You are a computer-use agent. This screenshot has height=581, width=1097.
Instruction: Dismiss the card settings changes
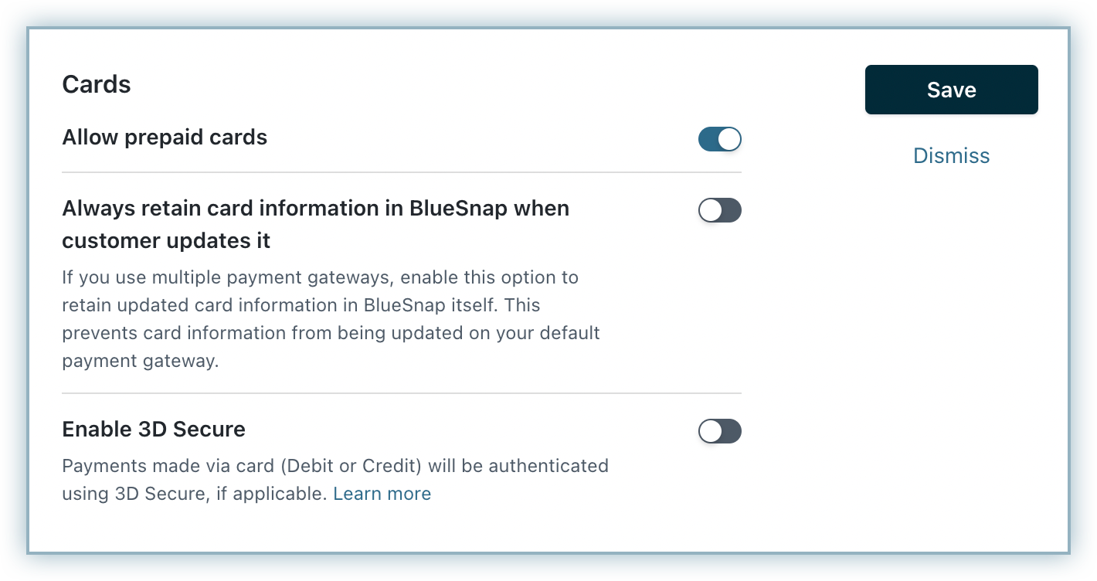951,156
